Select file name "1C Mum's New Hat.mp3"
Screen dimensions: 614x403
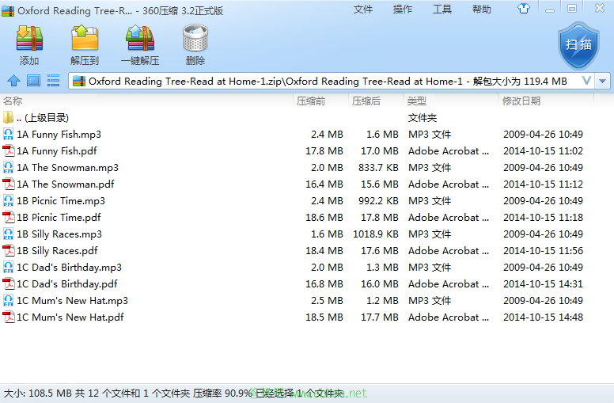coord(72,301)
